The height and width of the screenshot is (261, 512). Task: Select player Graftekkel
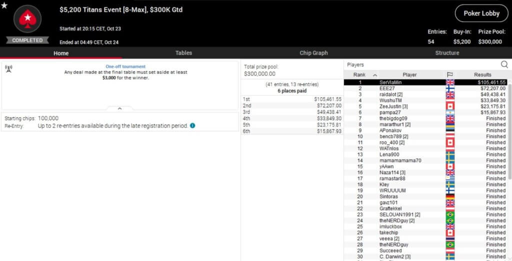click(426, 209)
